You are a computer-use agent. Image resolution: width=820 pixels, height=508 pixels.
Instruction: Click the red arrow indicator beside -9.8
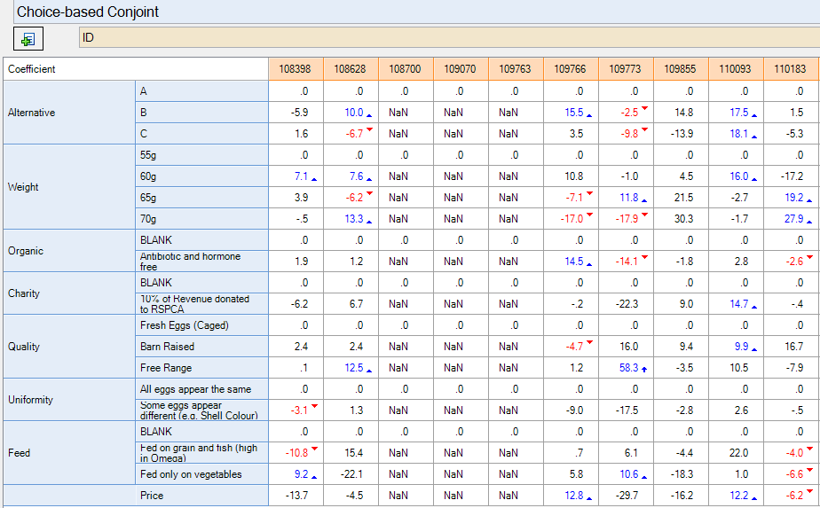[x=645, y=129]
